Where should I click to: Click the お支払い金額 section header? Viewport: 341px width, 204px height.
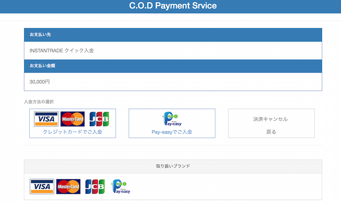[173, 66]
